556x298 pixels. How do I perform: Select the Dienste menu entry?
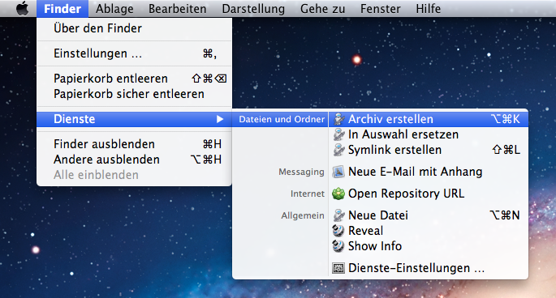pos(135,119)
